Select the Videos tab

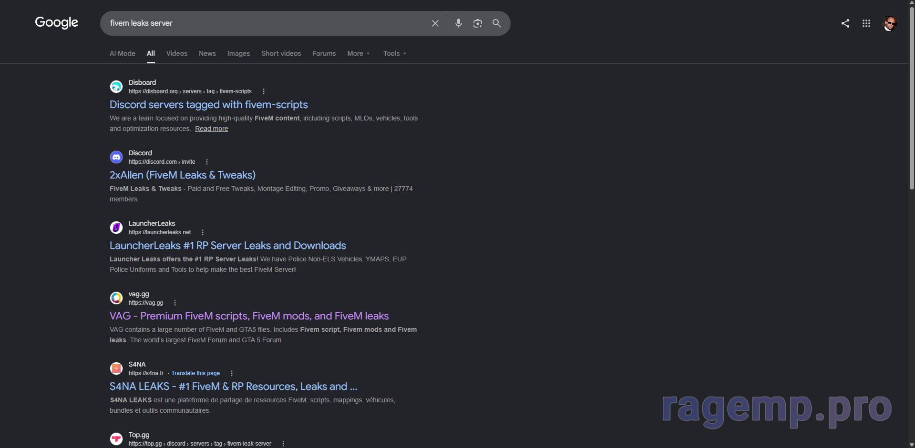(x=177, y=53)
